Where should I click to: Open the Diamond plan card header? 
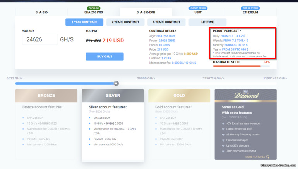pos(246,95)
